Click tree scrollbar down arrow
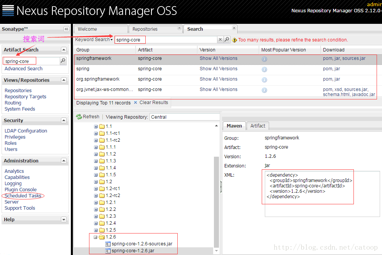 point(216,251)
